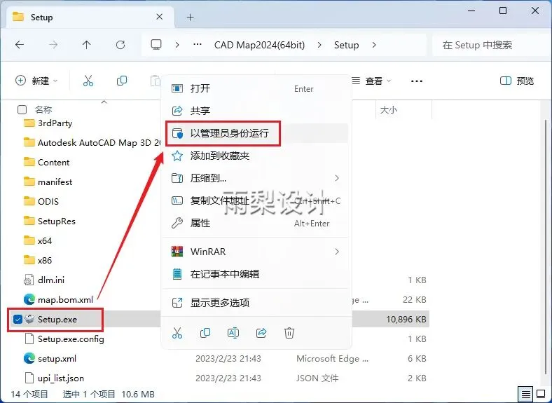Click the rename icon in context menu

click(x=233, y=332)
